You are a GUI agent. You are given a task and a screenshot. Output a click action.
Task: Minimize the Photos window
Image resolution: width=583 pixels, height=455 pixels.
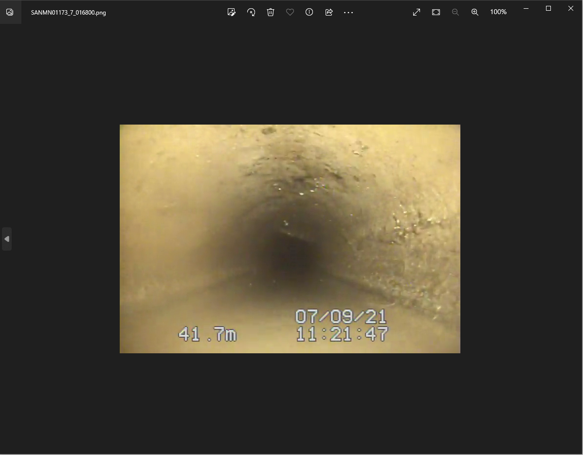(x=526, y=8)
